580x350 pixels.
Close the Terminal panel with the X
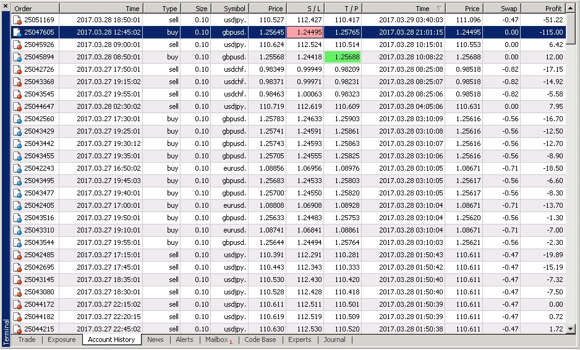[x=5, y=6]
